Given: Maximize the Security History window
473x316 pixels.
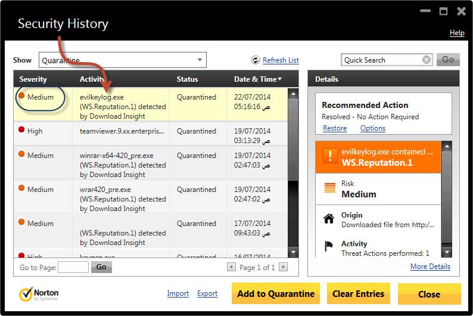Looking at the screenshot, I should pyautogui.click(x=443, y=11).
